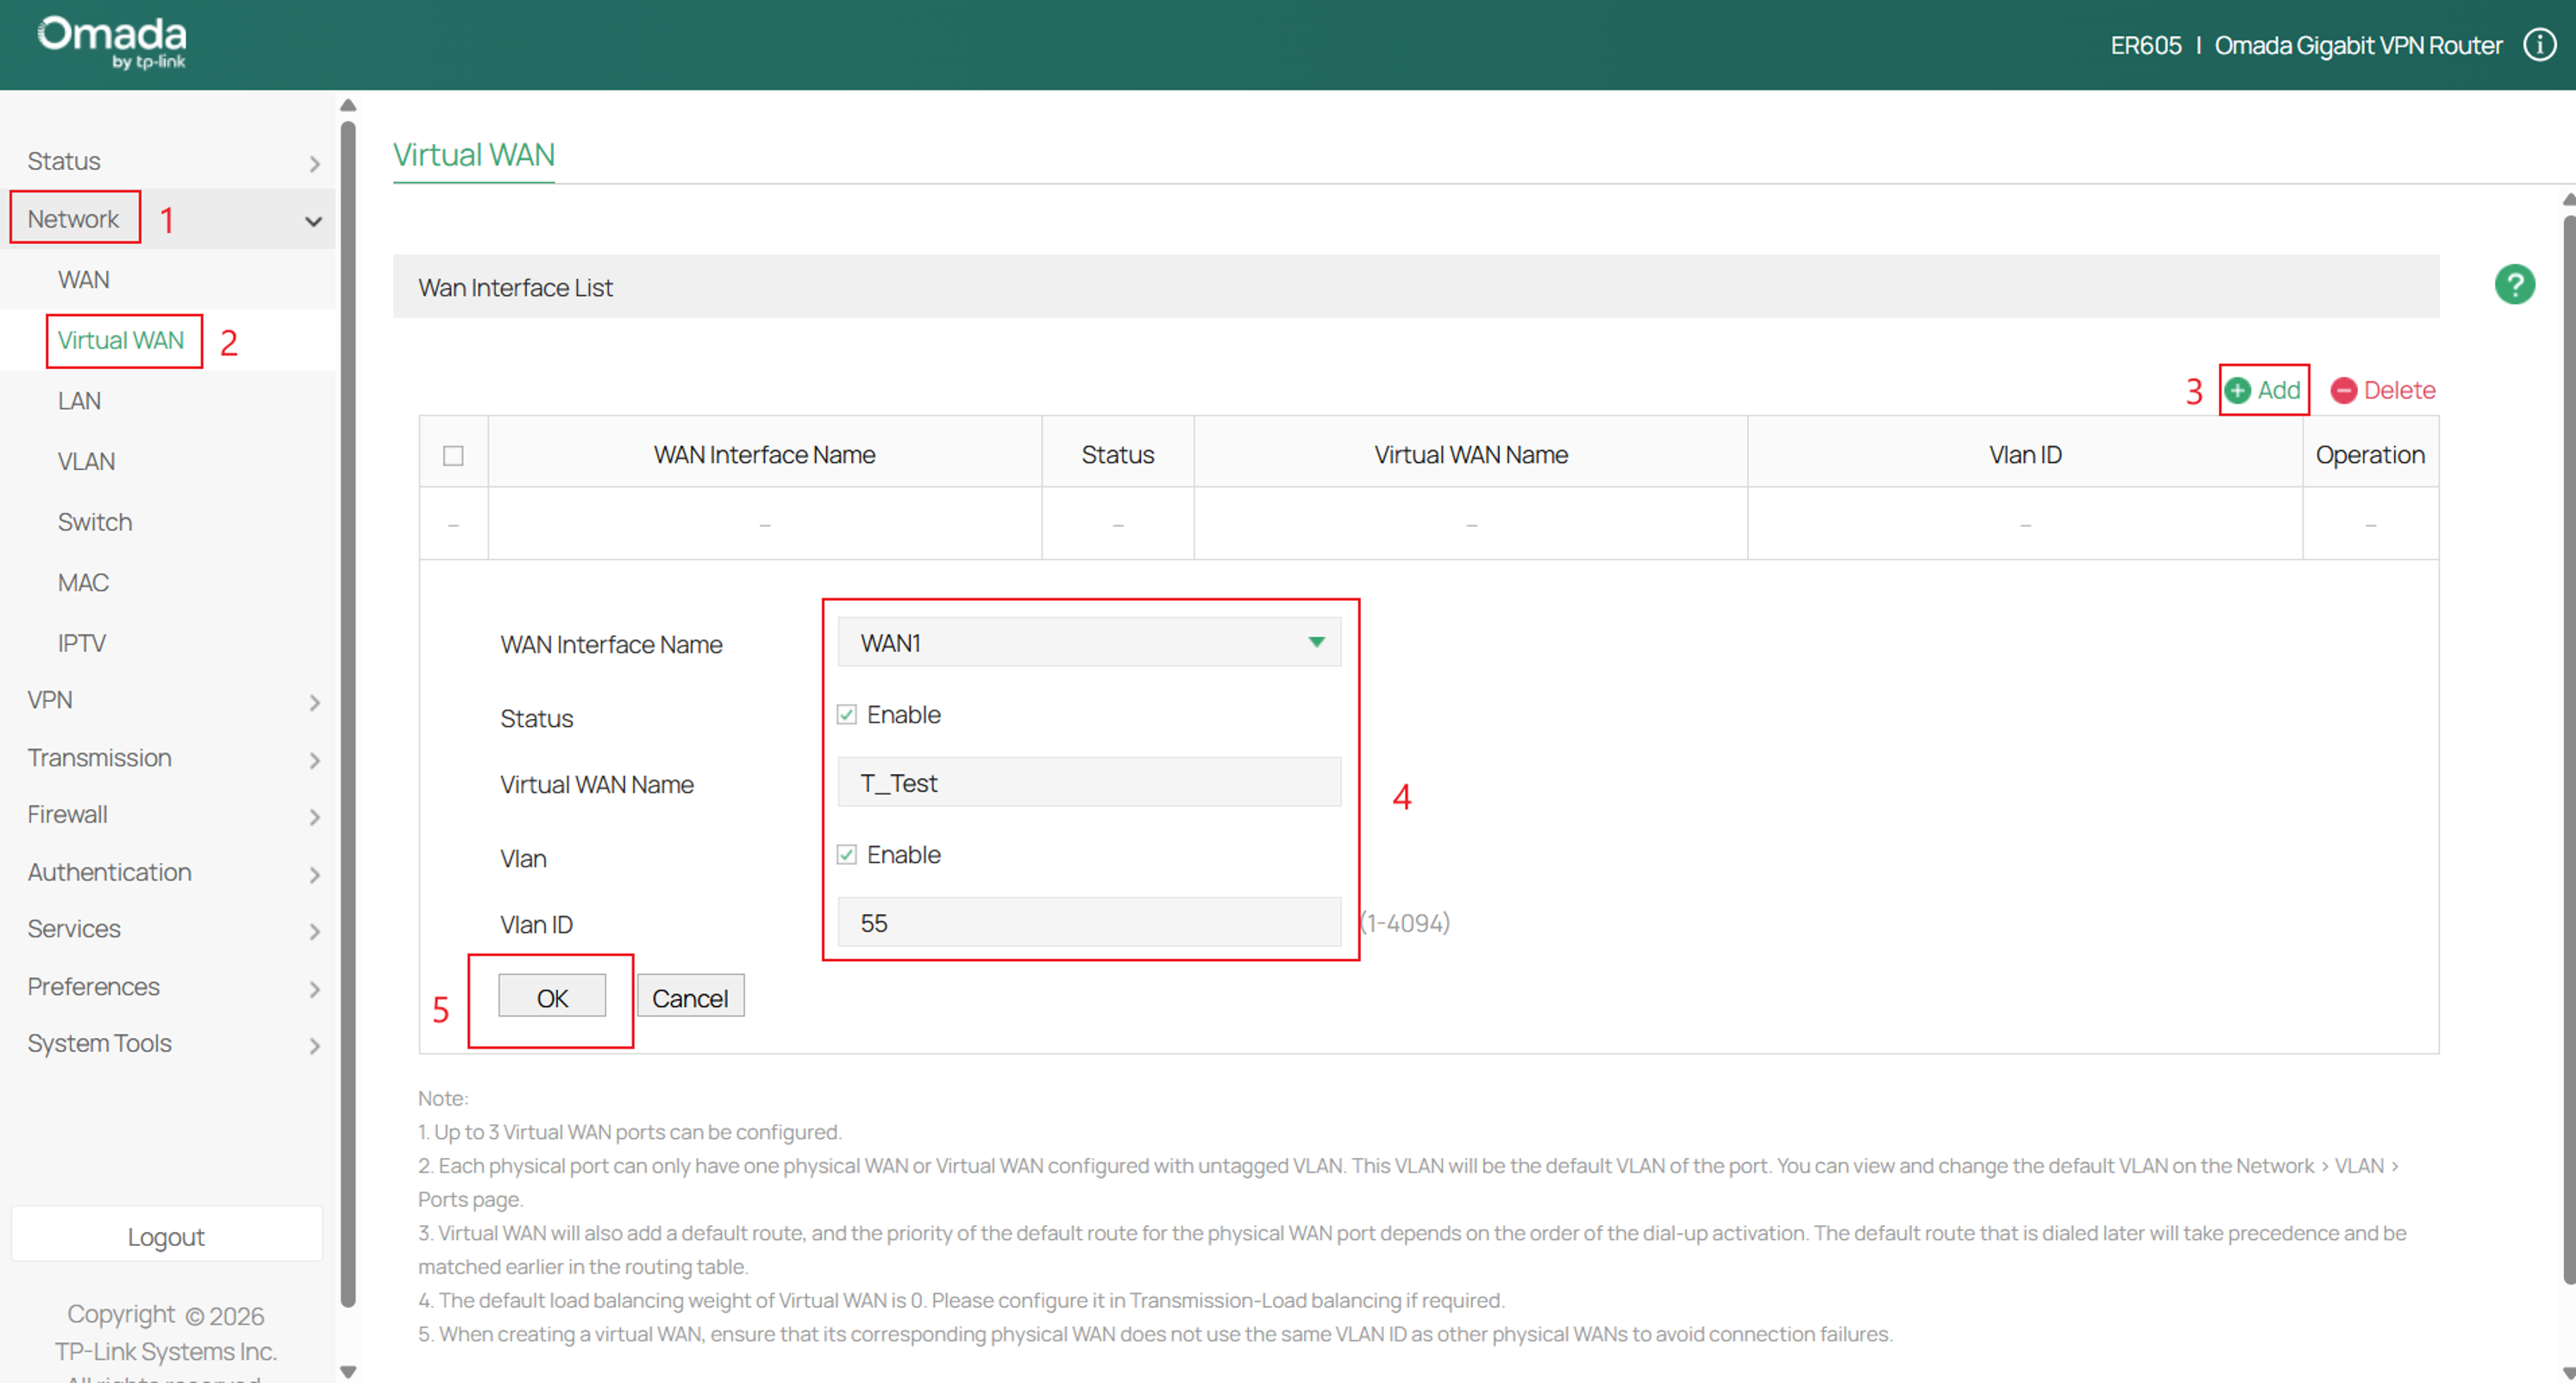Confirm the form with OK button

click(552, 997)
